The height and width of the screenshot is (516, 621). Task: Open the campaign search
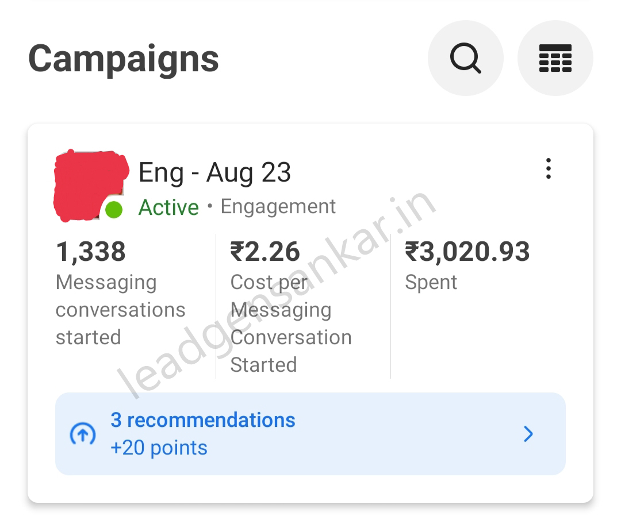(465, 58)
